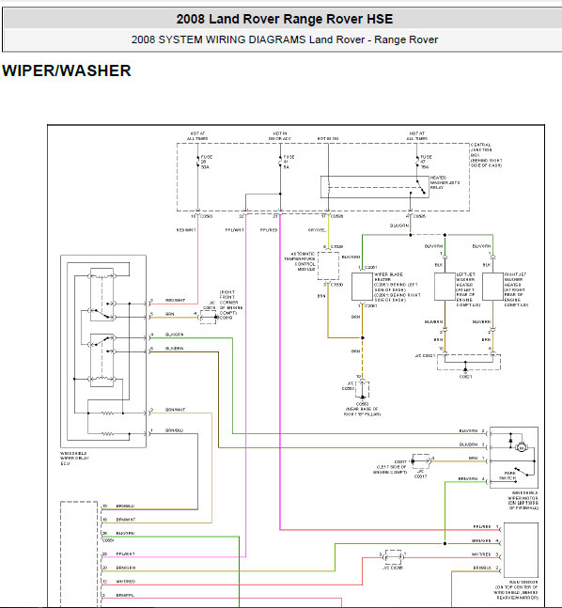Click the 'PPL/RED' wire label below pin 21

[269, 230]
